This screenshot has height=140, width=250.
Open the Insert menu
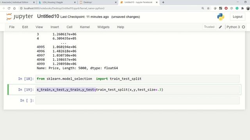click(55, 27)
